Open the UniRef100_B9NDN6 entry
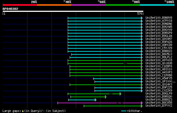Image resolution: width=177 pixels, height=113 pixels. coord(159,24)
